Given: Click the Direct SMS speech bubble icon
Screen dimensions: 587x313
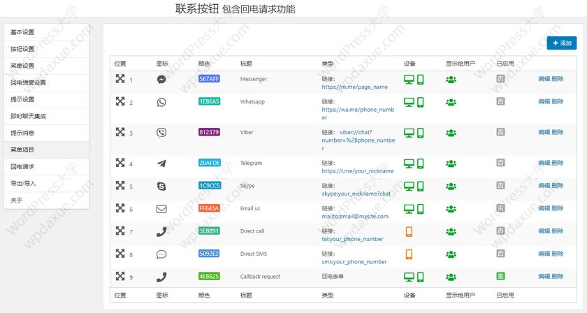Looking at the screenshot, I should click(x=161, y=254).
